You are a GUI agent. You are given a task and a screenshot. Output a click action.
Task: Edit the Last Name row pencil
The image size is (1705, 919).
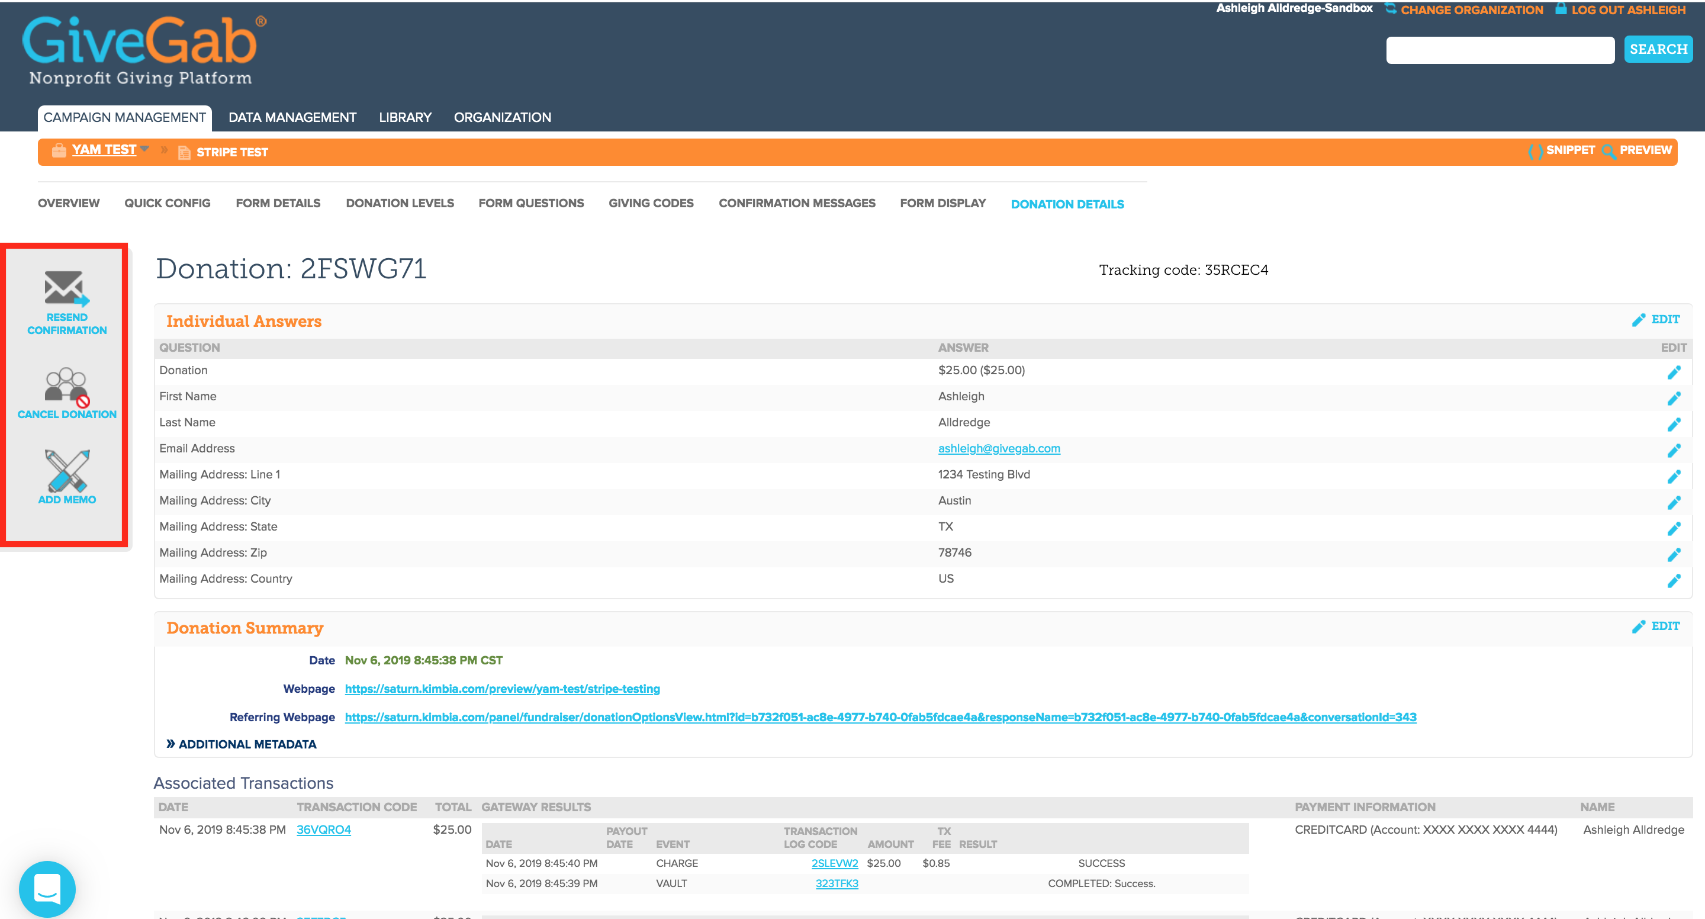[1674, 425]
